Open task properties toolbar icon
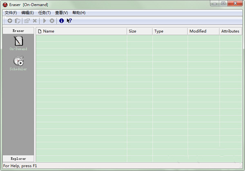The width and height of the screenshot is (245, 171). (27, 20)
